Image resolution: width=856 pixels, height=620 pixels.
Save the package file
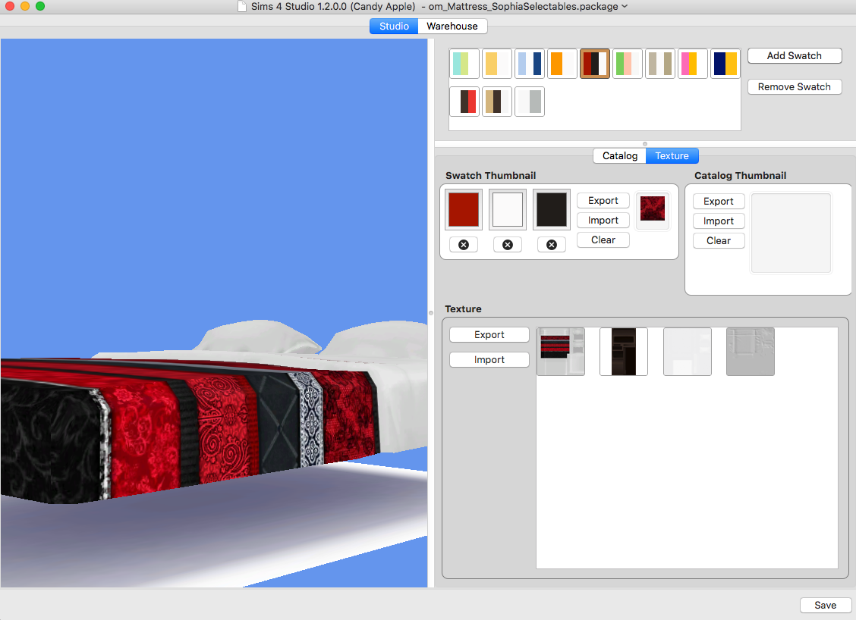825,605
